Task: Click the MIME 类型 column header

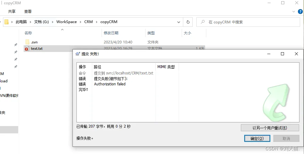Action: tap(166, 67)
